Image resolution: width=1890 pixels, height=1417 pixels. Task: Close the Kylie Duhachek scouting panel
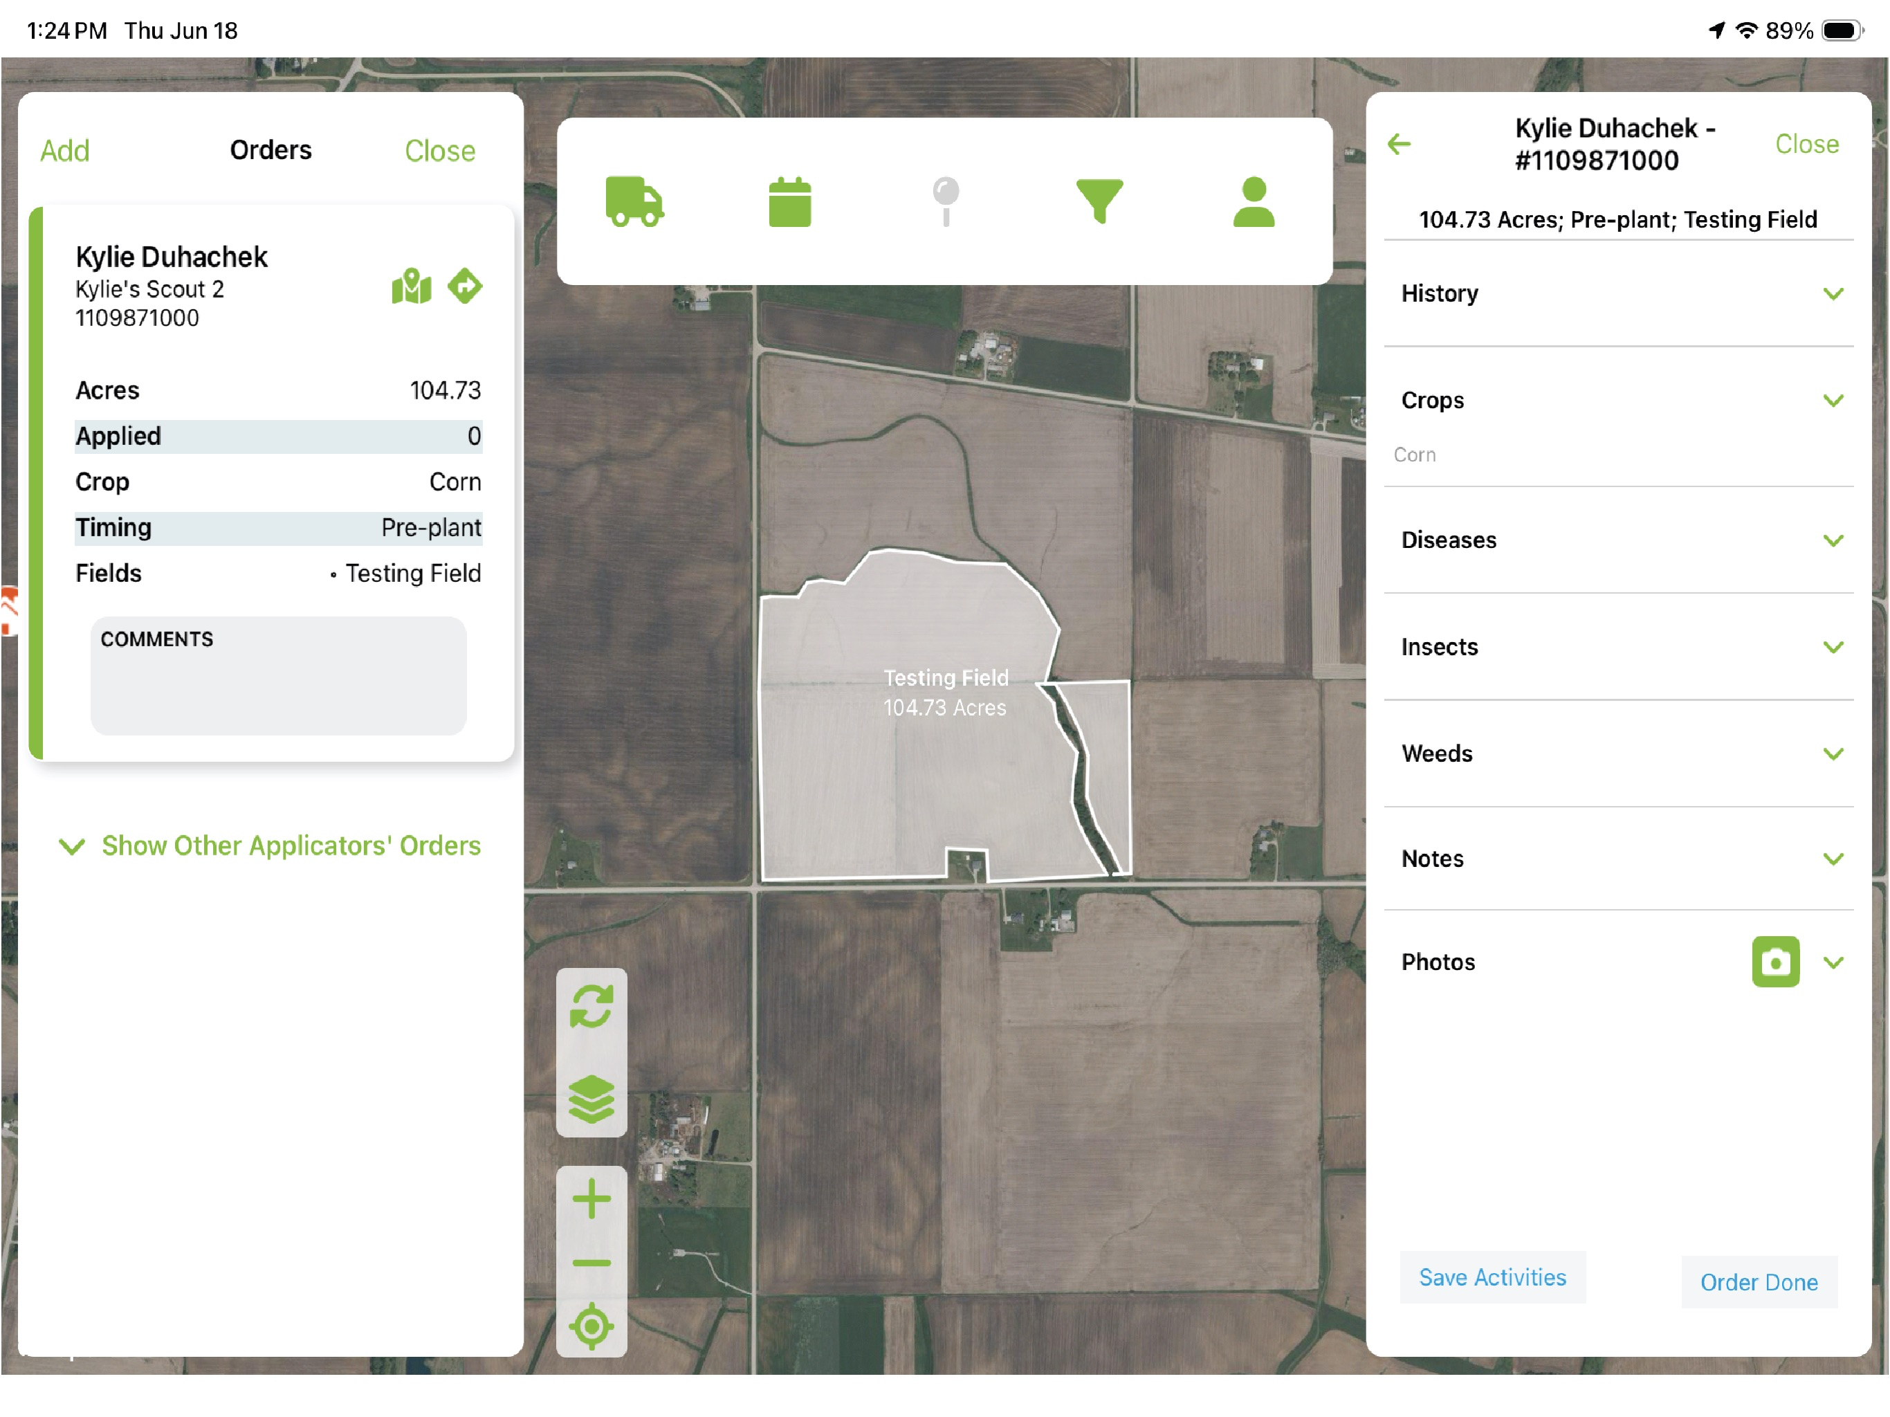tap(1806, 144)
